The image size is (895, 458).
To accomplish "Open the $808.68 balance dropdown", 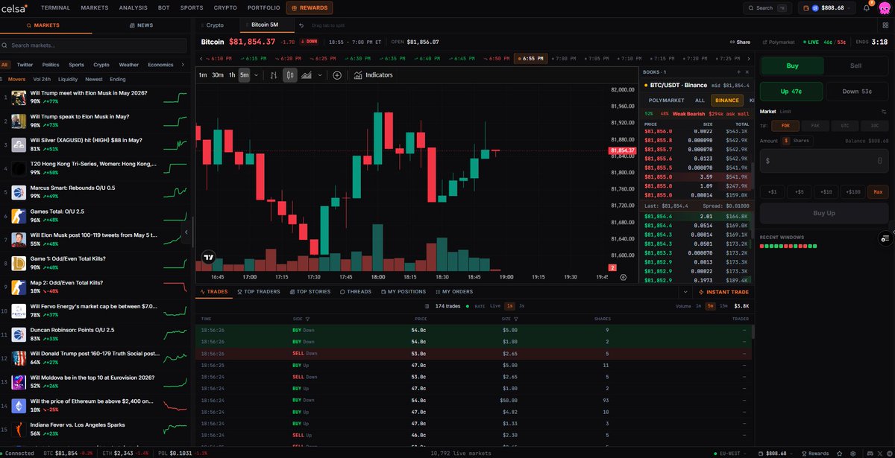I will coord(826,7).
